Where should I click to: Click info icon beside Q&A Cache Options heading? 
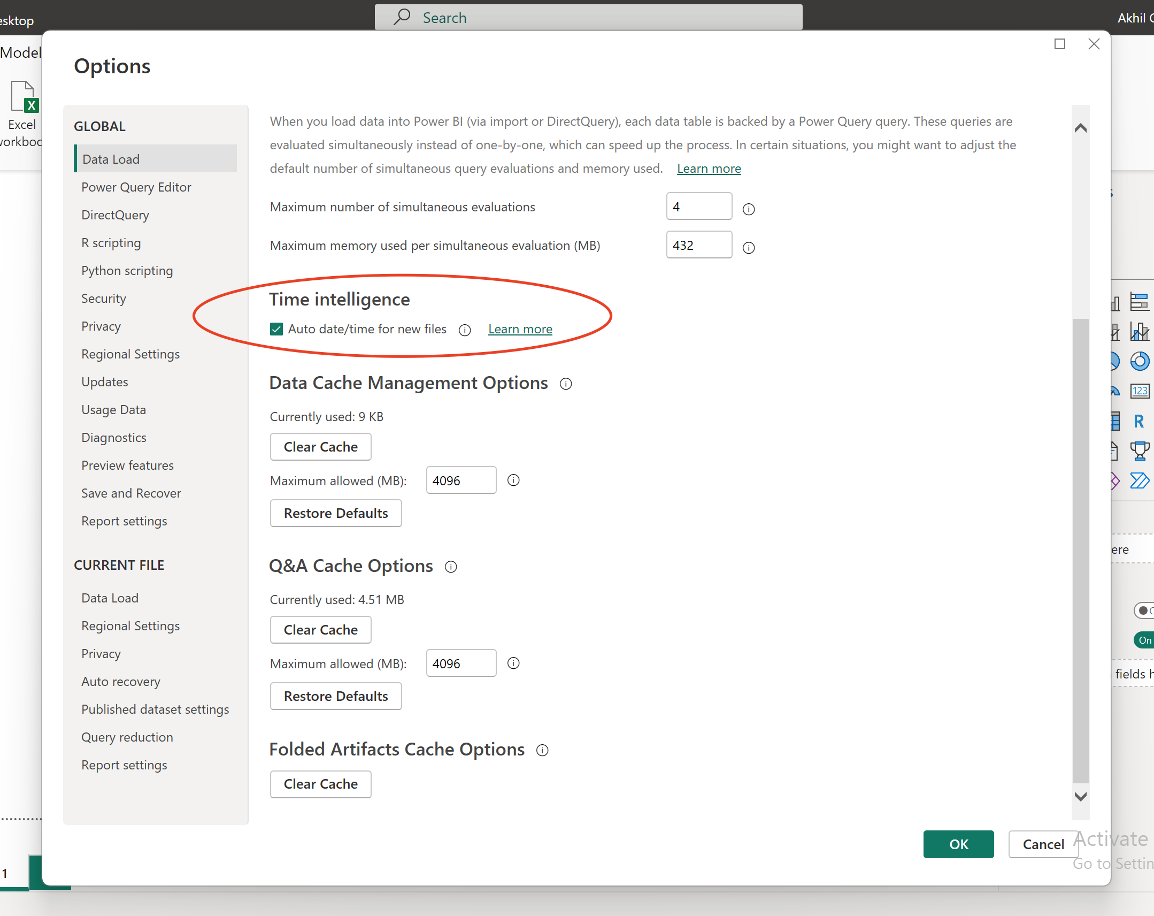[451, 567]
